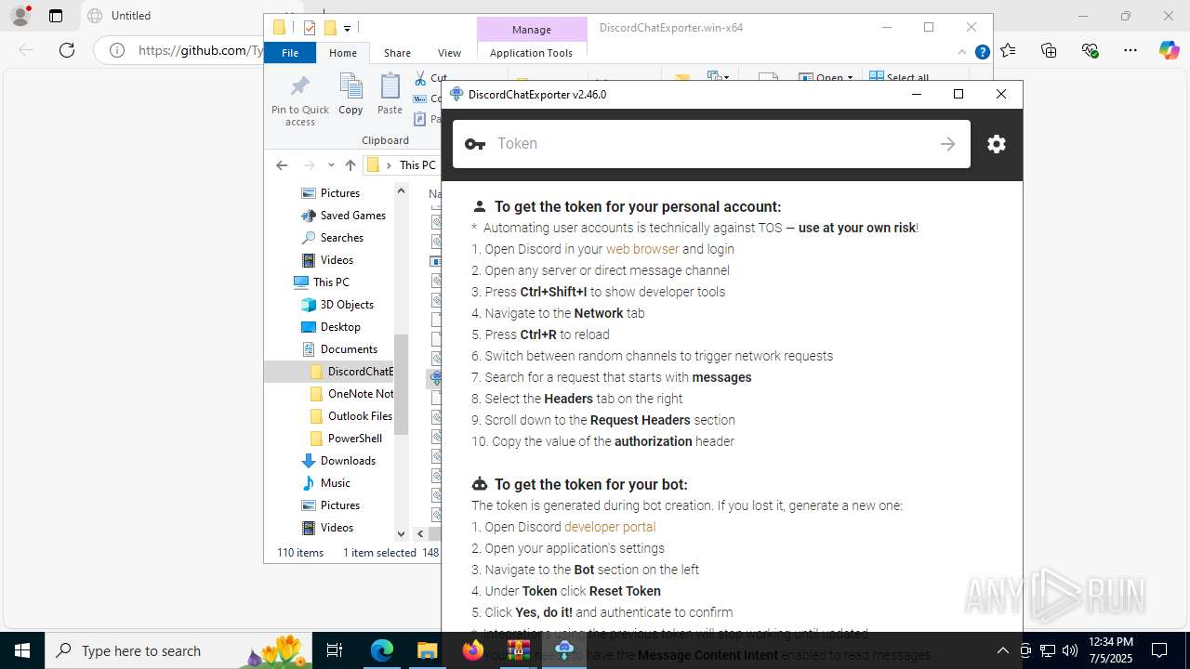The height and width of the screenshot is (669, 1190).
Task: Select the DiscordChatExporter folder in the tree
Action: 351,372
